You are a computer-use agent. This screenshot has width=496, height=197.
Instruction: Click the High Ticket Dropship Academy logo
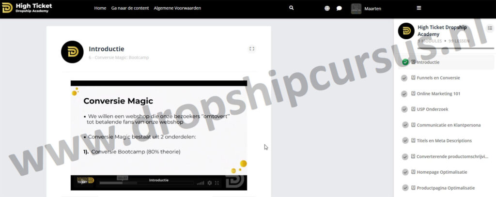point(27,8)
